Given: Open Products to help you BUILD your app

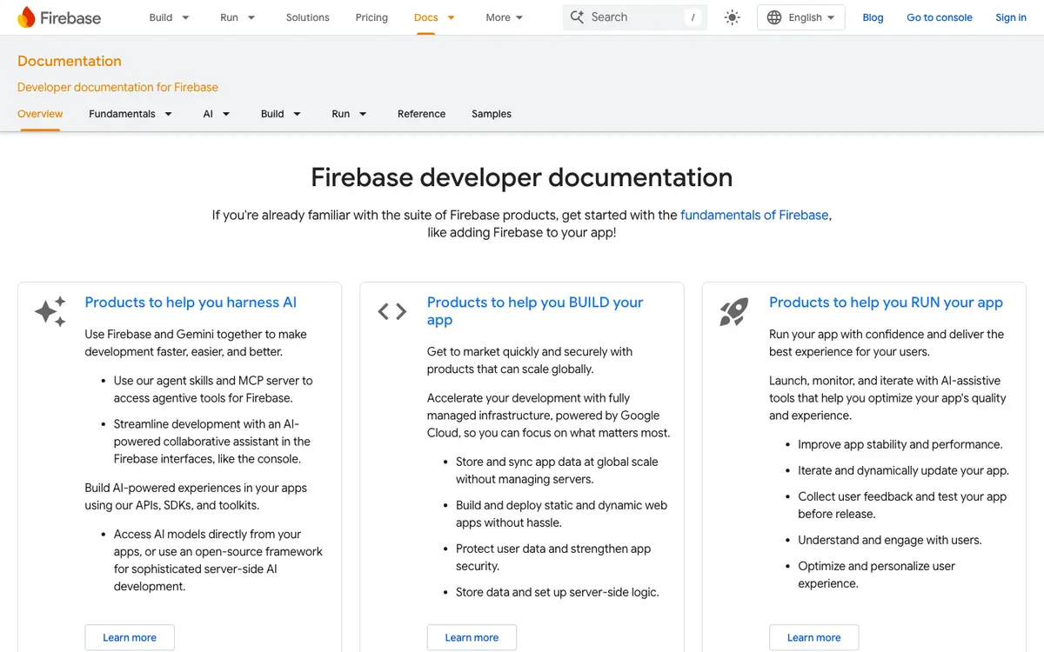Looking at the screenshot, I should (x=535, y=311).
